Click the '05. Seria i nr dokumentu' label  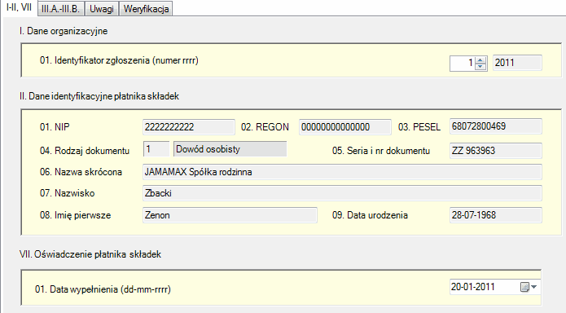pos(381,151)
